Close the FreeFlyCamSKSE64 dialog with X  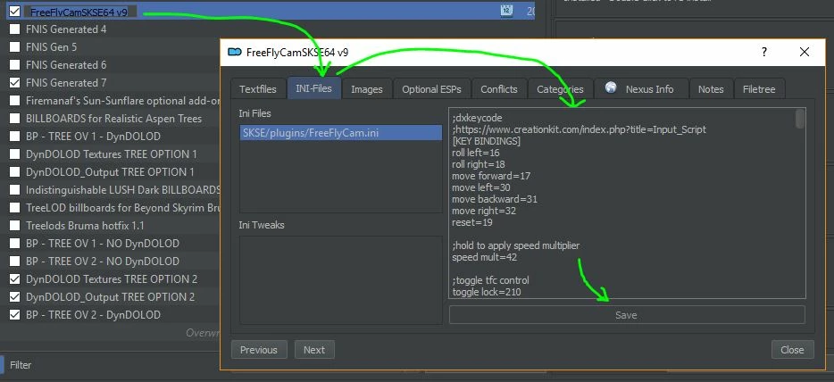pos(805,52)
